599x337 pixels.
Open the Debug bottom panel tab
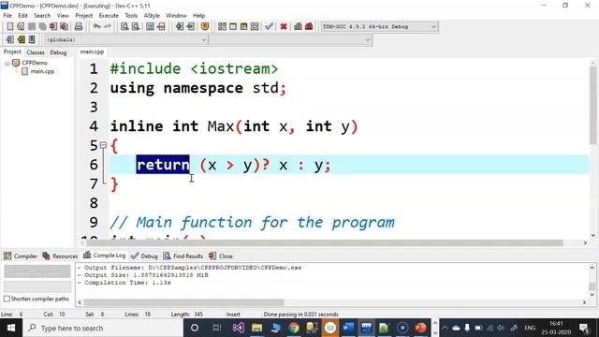pos(144,256)
